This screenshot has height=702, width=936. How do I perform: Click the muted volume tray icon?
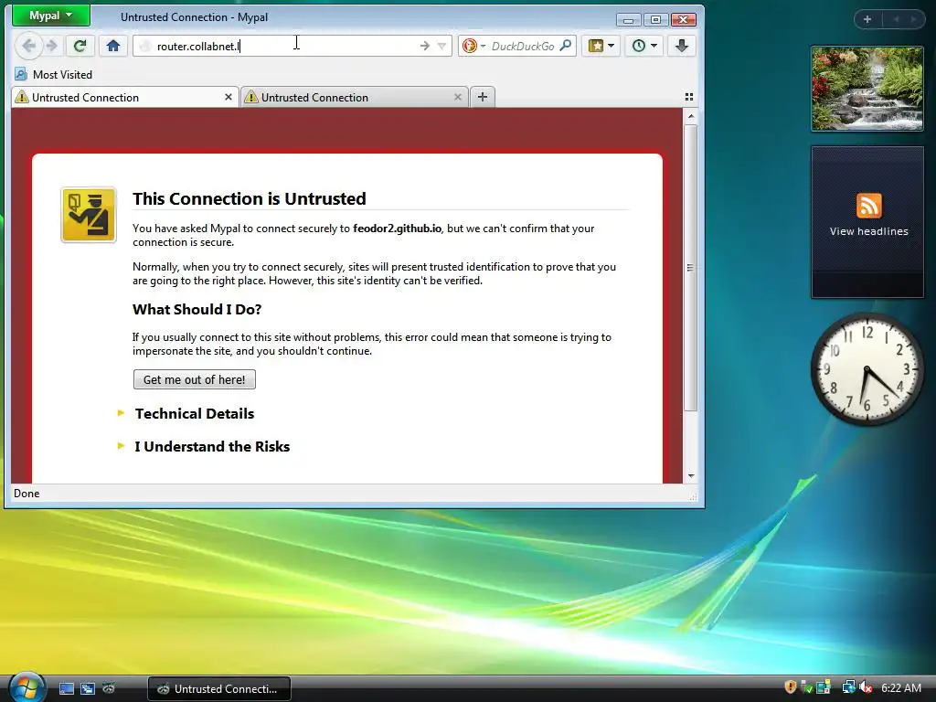pyautogui.click(x=865, y=687)
